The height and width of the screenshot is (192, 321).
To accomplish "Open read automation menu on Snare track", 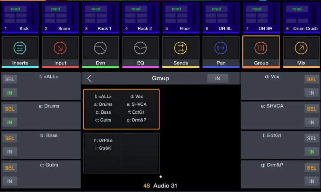I will pyautogui.click(x=56, y=9).
